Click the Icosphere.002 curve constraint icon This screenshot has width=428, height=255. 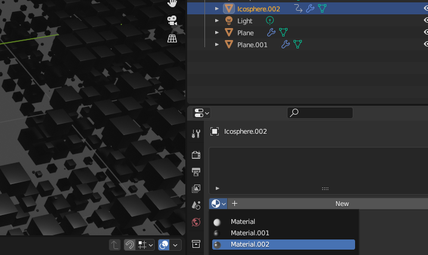(x=298, y=8)
